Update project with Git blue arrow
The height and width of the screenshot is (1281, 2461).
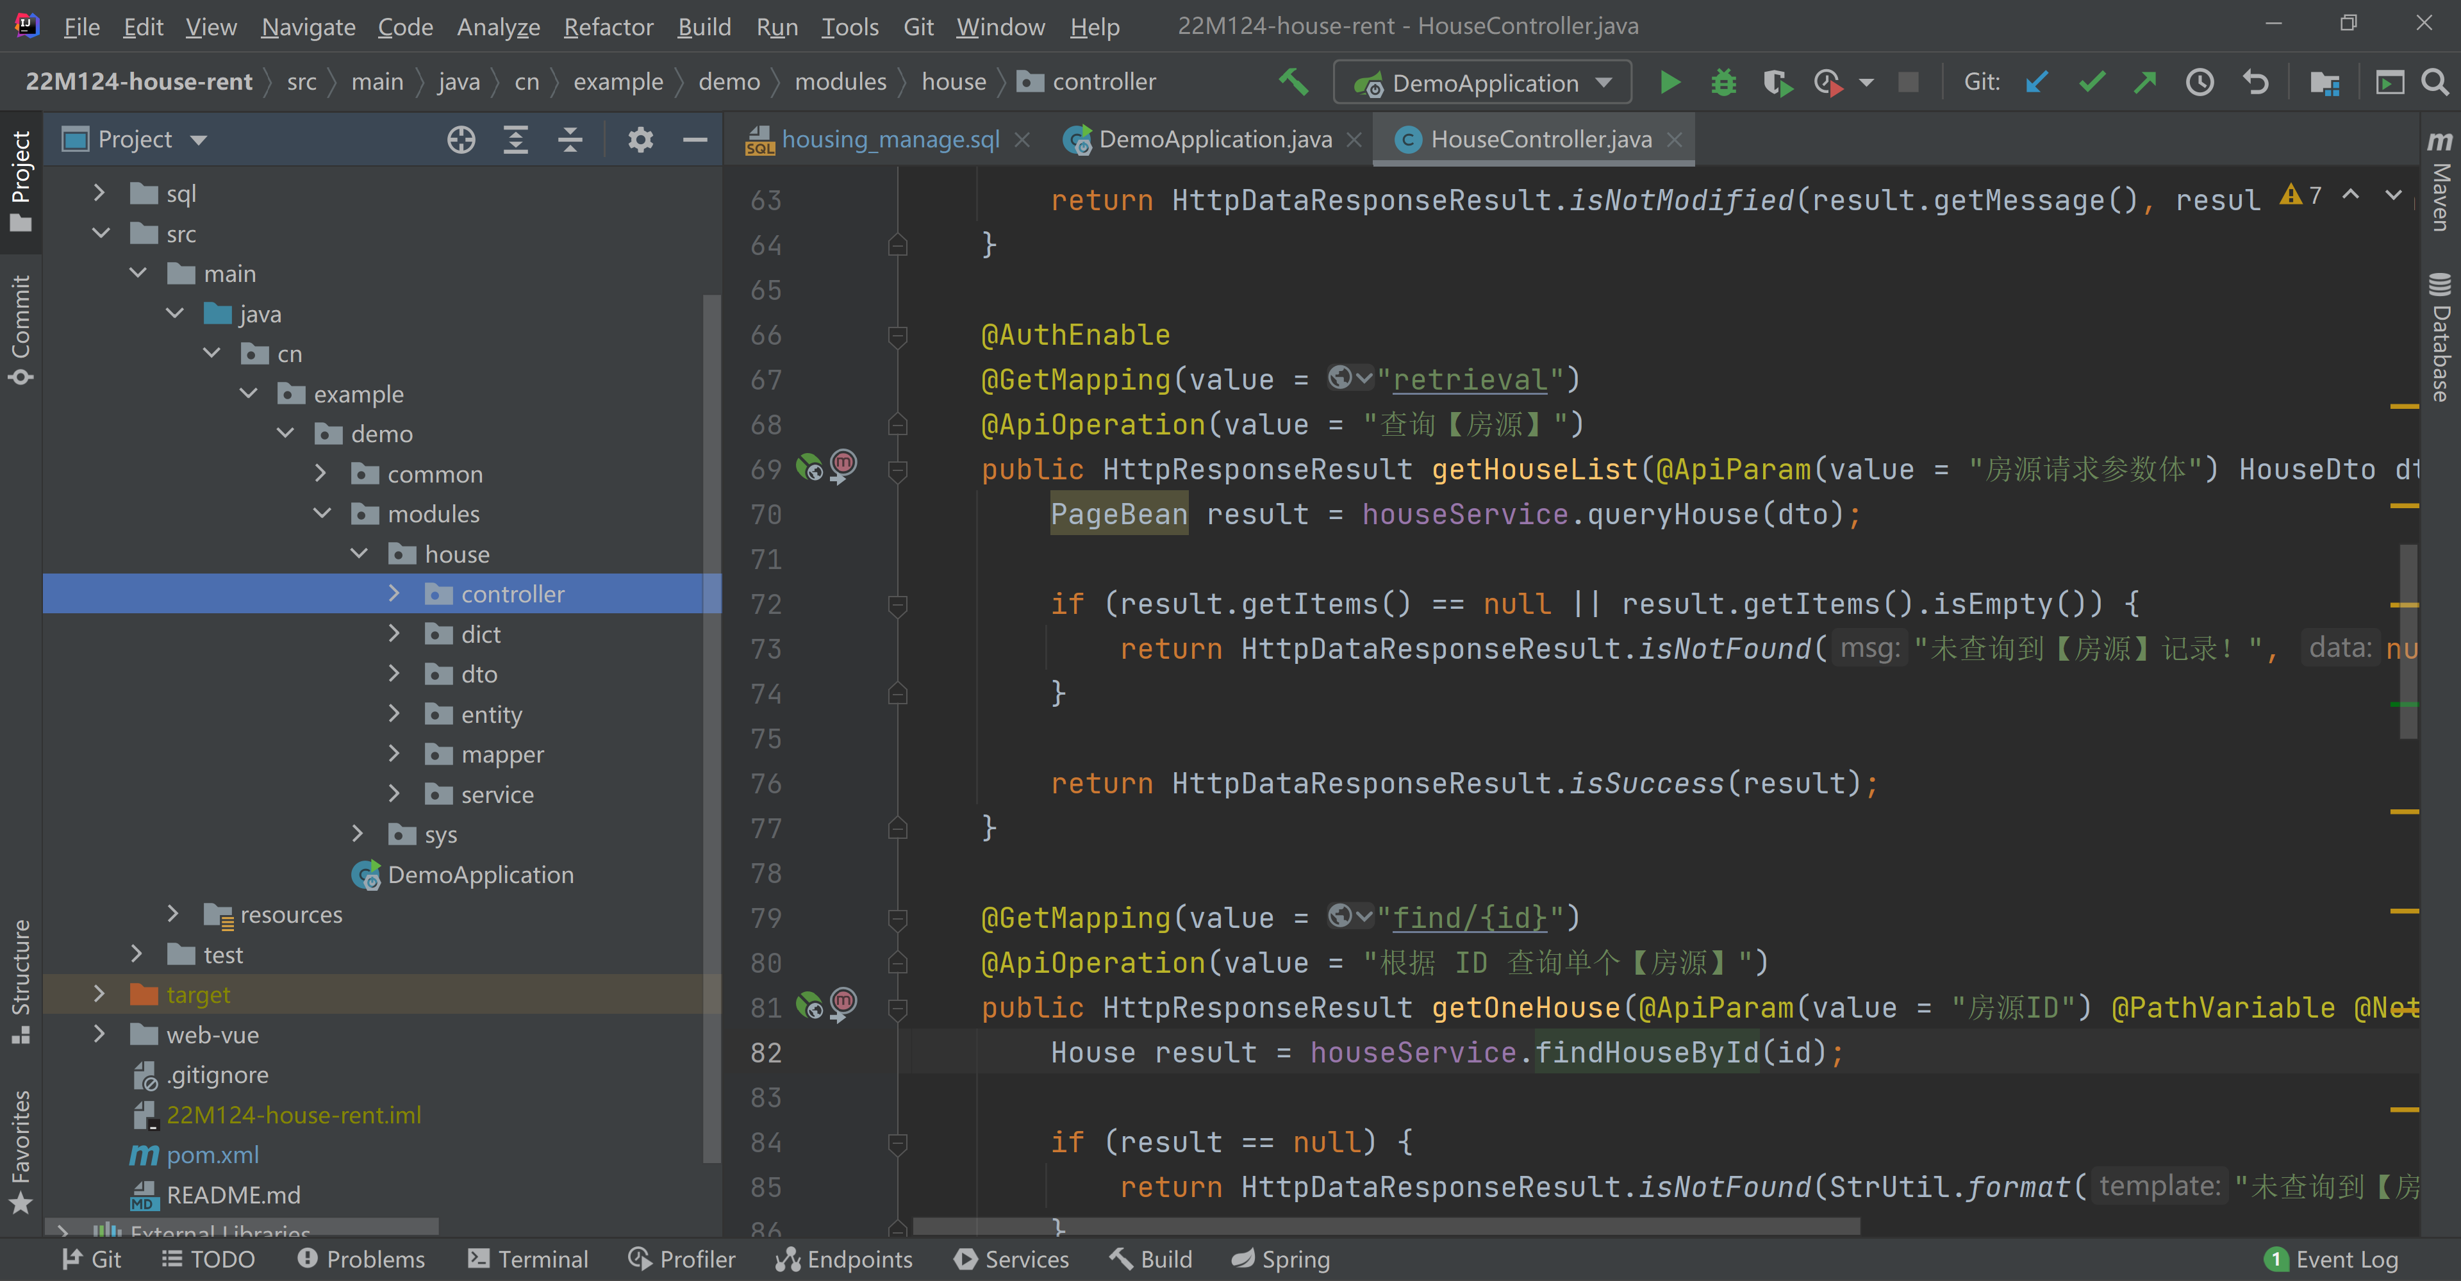[x=2036, y=82]
